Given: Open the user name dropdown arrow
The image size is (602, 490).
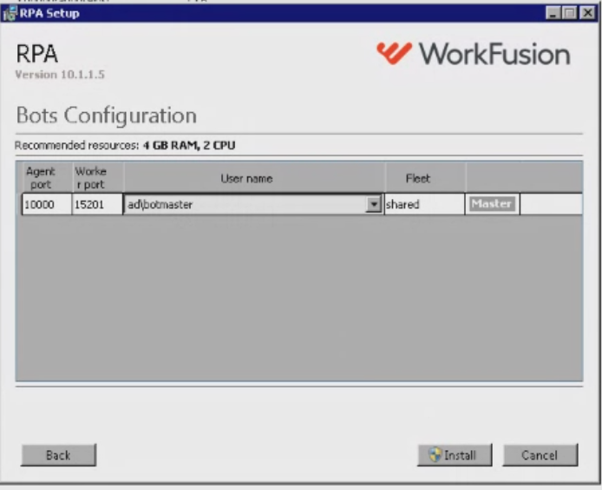Looking at the screenshot, I should 373,204.
